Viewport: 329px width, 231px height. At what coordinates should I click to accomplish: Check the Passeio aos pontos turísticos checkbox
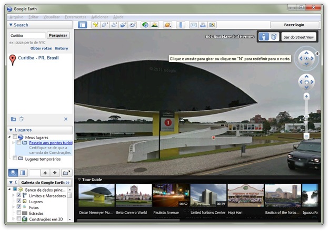[x=19, y=142]
